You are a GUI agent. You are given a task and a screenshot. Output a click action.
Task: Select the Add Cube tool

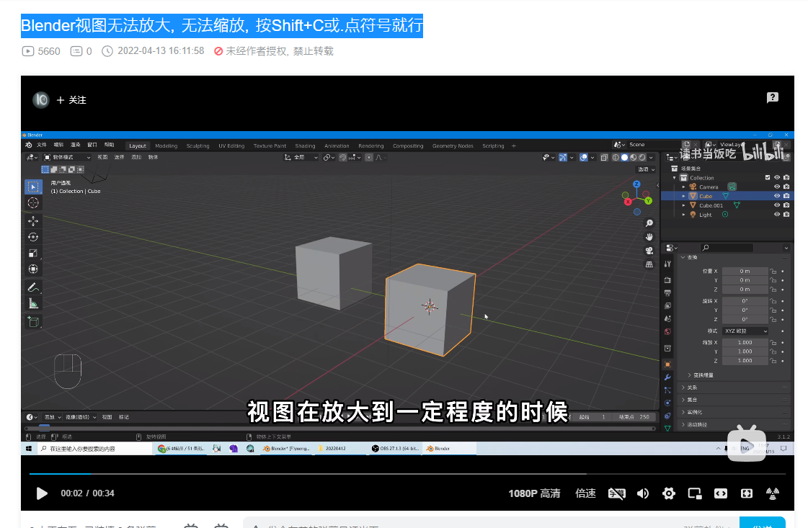click(x=33, y=322)
